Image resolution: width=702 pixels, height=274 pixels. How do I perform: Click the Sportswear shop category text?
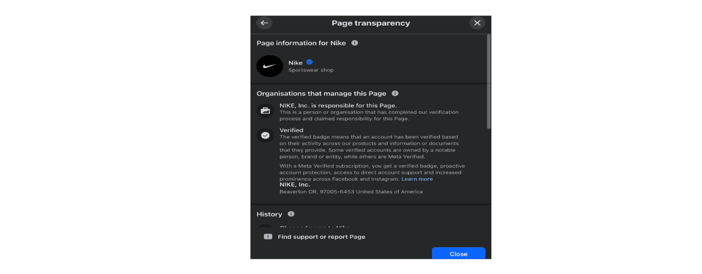click(x=311, y=70)
